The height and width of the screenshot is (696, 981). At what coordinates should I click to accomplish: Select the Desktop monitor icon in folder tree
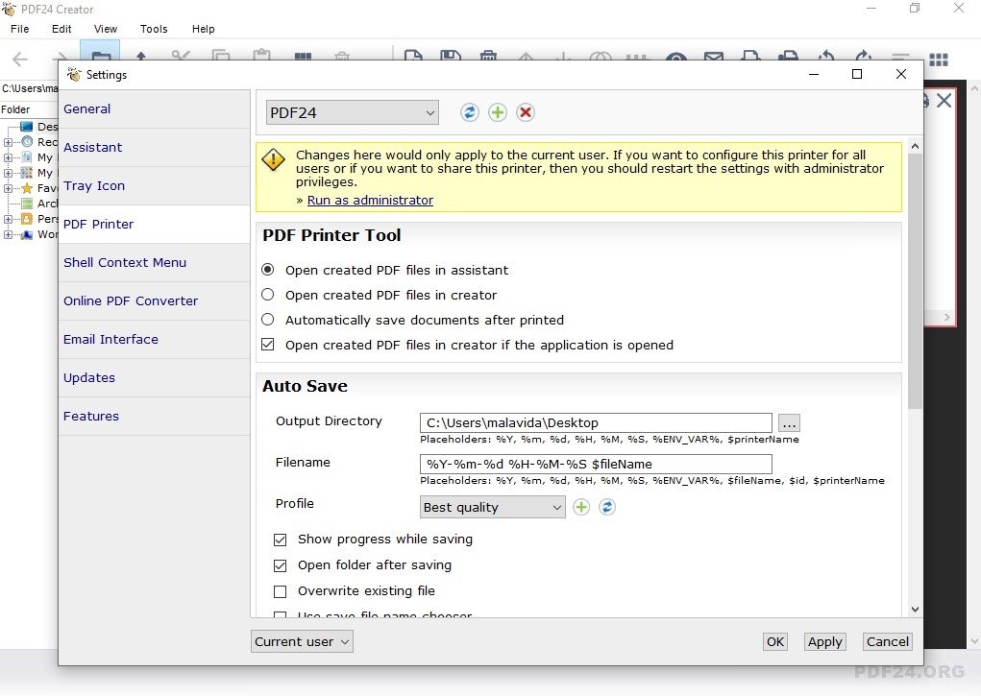point(26,127)
